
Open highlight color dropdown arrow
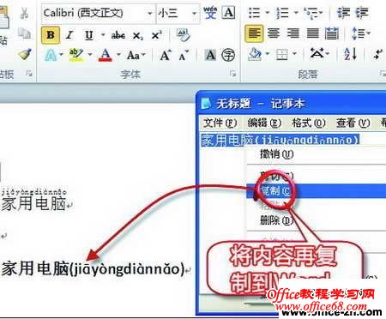[90, 54]
